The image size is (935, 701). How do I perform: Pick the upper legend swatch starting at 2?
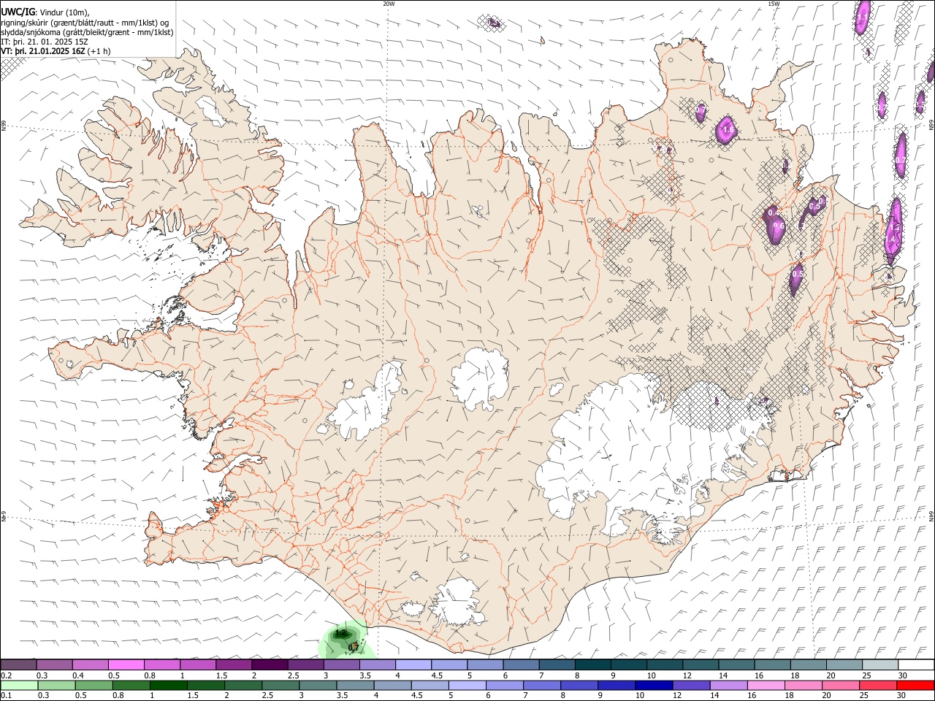click(x=270, y=665)
